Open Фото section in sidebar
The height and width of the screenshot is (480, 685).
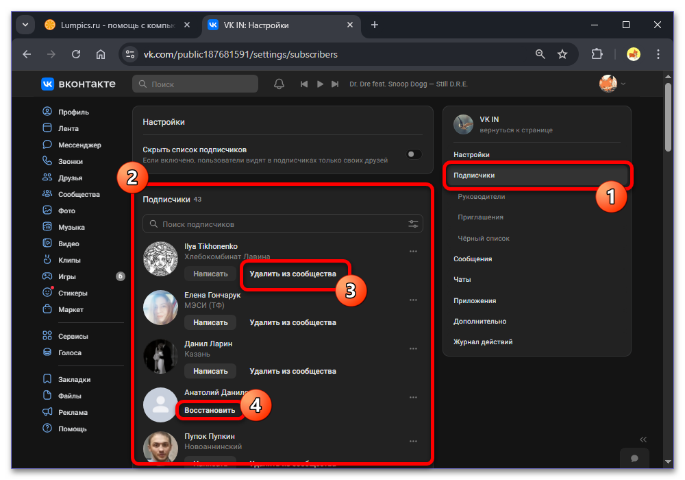[58, 211]
